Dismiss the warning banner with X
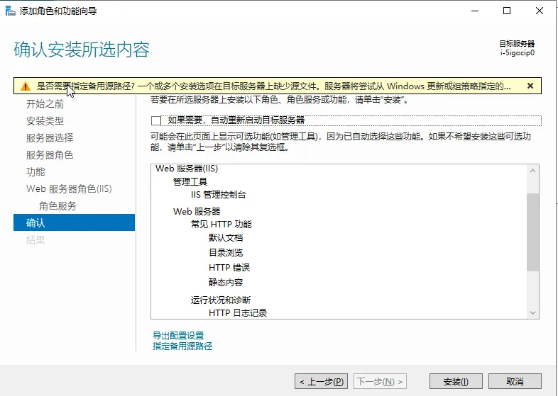The width and height of the screenshot is (558, 396). pyautogui.click(x=530, y=86)
